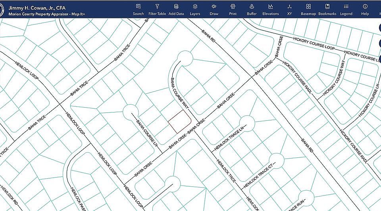This screenshot has height=211, width=381.
Task: Click the 'HEMLOCK TRCE' street label
Action: (226, 171)
